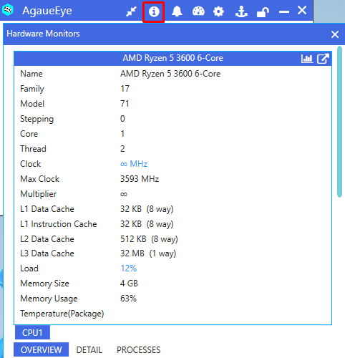
Task: Minimize the AgaueEye window
Action: tap(284, 11)
